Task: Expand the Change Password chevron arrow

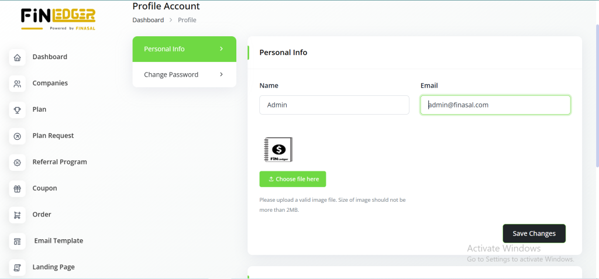Action: pos(221,74)
